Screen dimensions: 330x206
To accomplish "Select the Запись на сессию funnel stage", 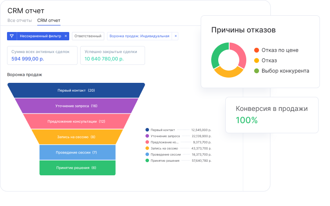I will (76, 137).
